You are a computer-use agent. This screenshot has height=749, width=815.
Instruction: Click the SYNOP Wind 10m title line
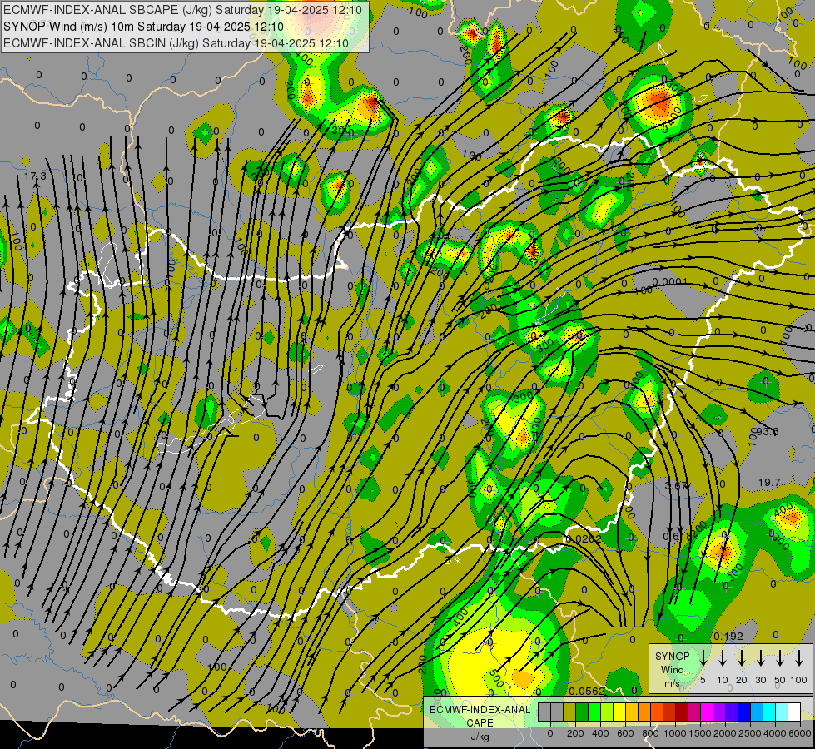pos(143,27)
